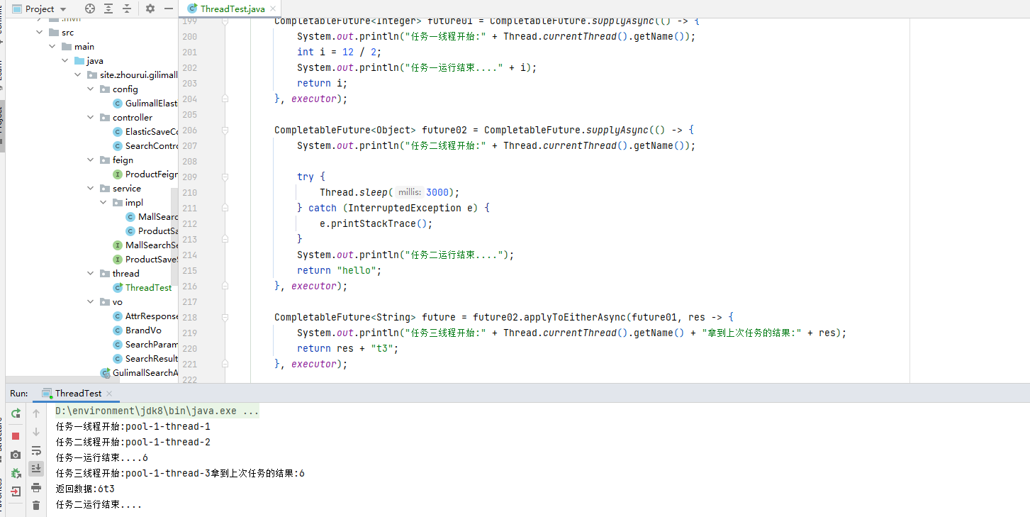Click the 'millis:' hint in Thread.sleep
This screenshot has width=1030, height=517.
coord(410,192)
